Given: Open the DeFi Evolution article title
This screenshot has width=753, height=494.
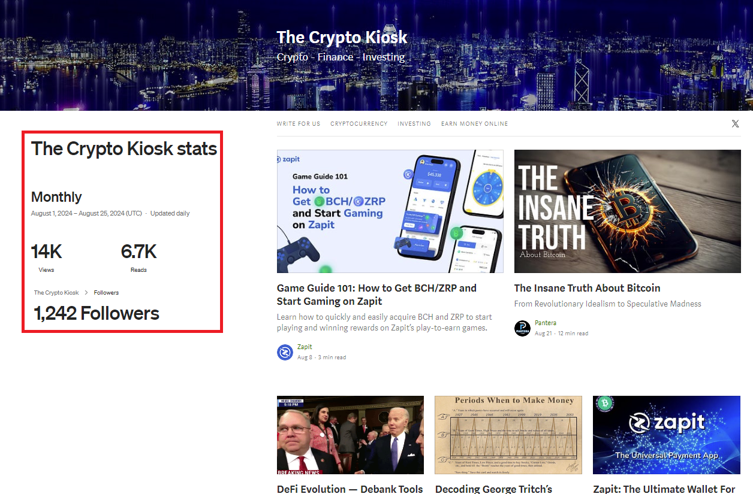Looking at the screenshot, I should pos(350,489).
